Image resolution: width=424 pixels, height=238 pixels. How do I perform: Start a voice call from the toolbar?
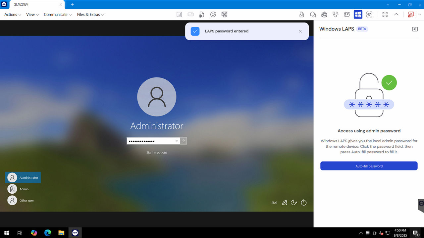coord(335,14)
